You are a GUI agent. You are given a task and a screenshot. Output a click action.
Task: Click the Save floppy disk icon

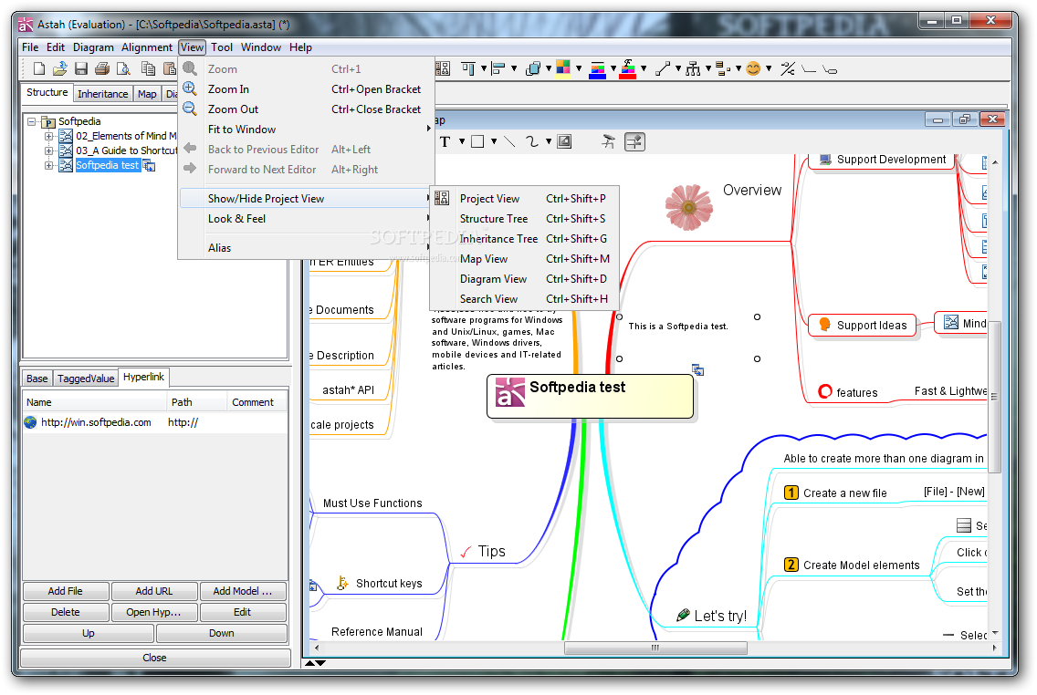coord(81,68)
